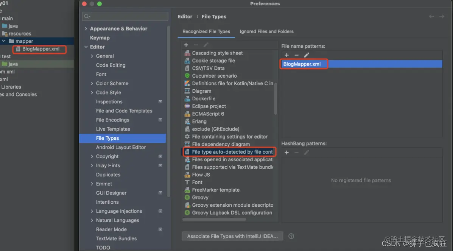Navigate back in Preferences history
This screenshot has width=453, height=251.
coord(431,17)
